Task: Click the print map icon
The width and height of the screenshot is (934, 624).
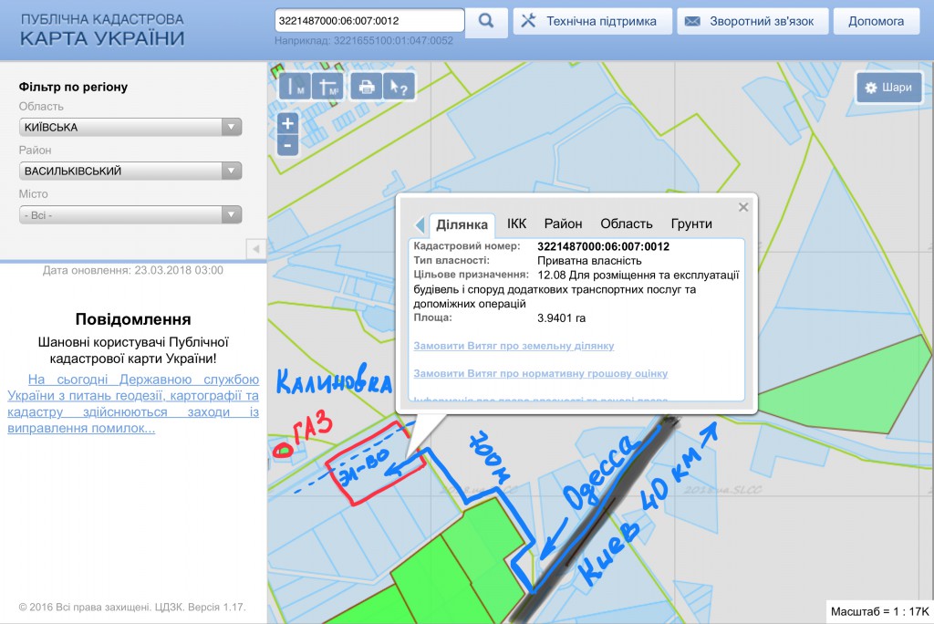Action: tap(366, 87)
